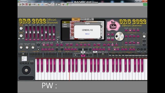Click the YouTube logo

click(x=113, y=25)
